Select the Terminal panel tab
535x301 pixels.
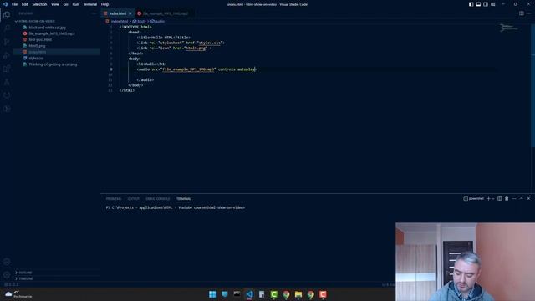184,199
